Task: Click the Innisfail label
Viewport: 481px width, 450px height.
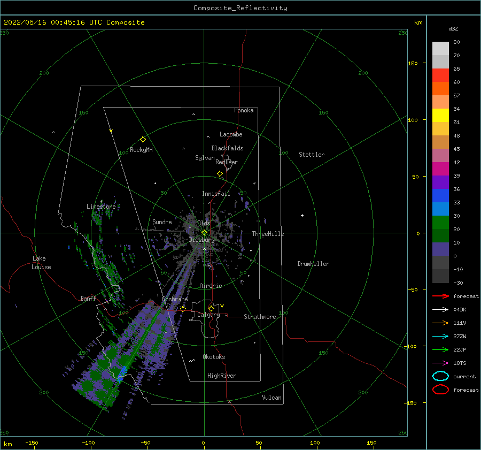Action: click(216, 194)
